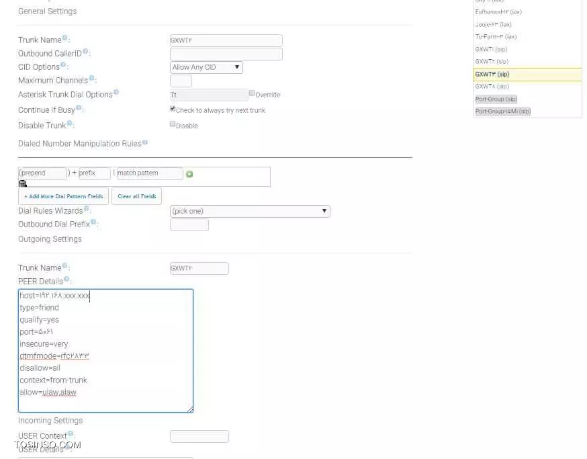Click the USER Context input field
This screenshot has width=587, height=459.
[199, 437]
